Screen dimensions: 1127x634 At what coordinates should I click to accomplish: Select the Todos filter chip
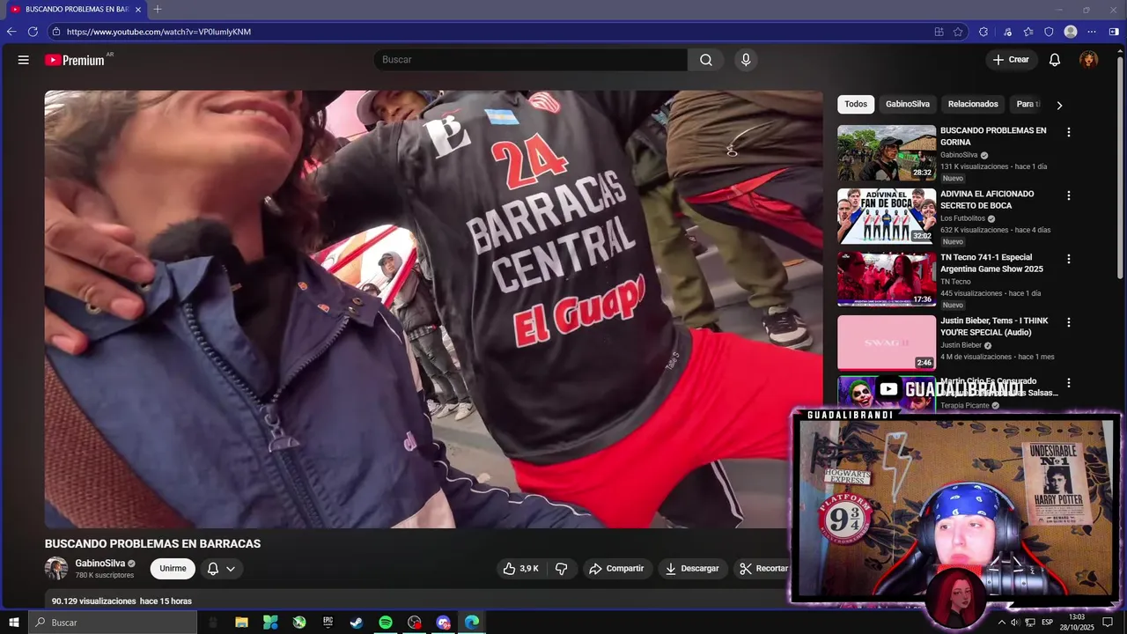[x=856, y=104]
